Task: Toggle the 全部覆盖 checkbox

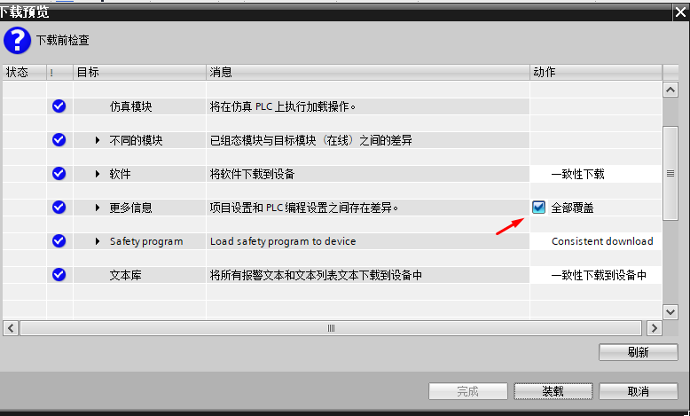Action: point(539,208)
